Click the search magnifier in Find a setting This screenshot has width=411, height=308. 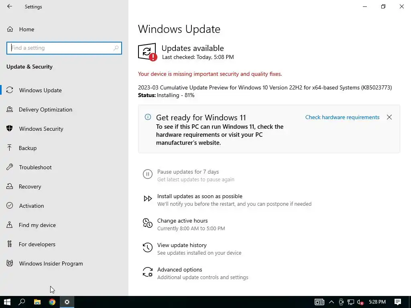click(x=116, y=48)
